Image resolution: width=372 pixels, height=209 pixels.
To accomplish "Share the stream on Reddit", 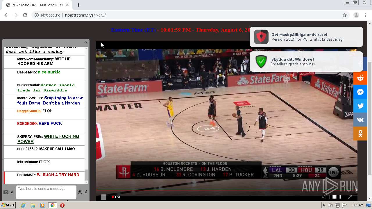I will coord(360,78).
